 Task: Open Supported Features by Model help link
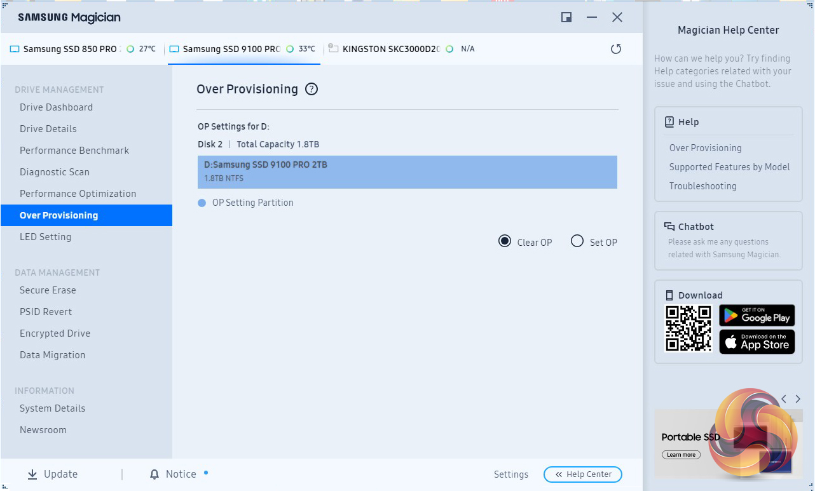click(730, 167)
